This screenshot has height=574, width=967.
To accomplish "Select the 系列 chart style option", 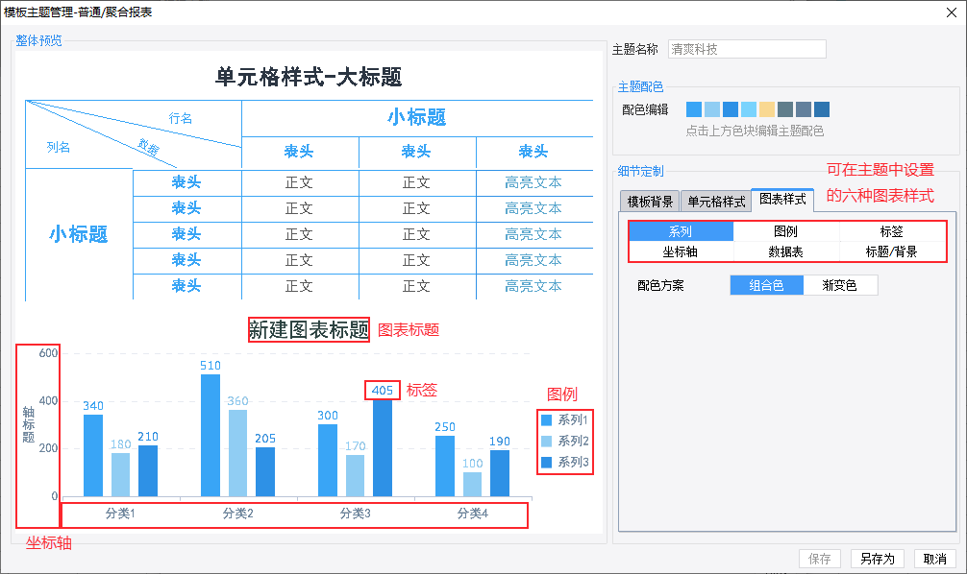I will coord(681,231).
